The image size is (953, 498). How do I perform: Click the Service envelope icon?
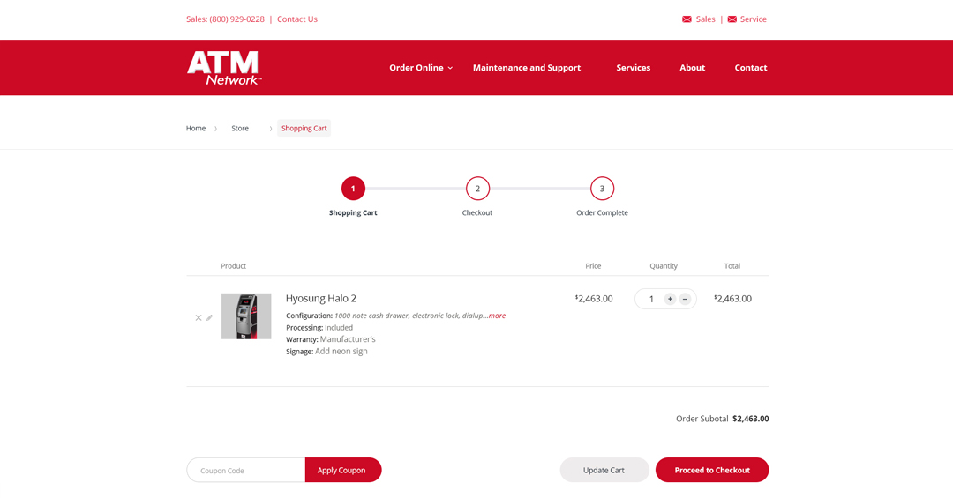732,19
